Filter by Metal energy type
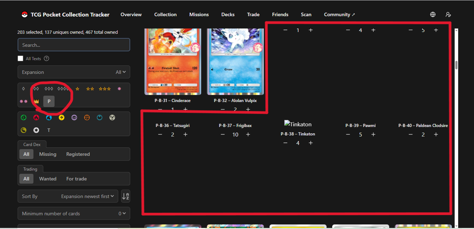Viewport: 474px width, 229px height. [112, 117]
